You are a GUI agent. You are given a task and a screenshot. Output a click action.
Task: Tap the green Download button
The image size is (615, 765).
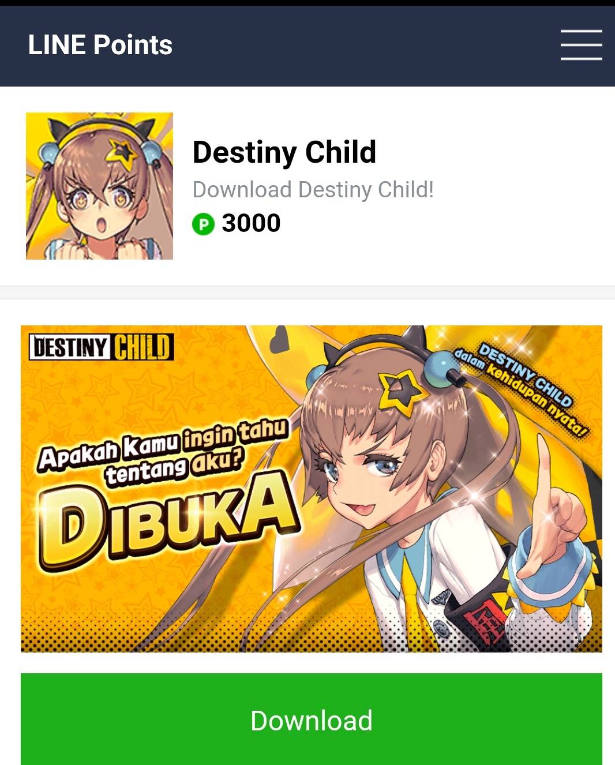[x=312, y=719]
